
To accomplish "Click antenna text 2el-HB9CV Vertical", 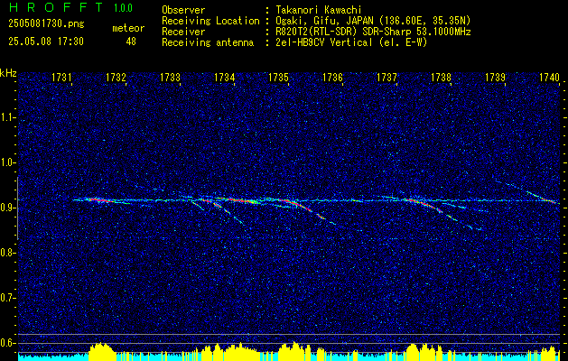I will click(324, 42).
